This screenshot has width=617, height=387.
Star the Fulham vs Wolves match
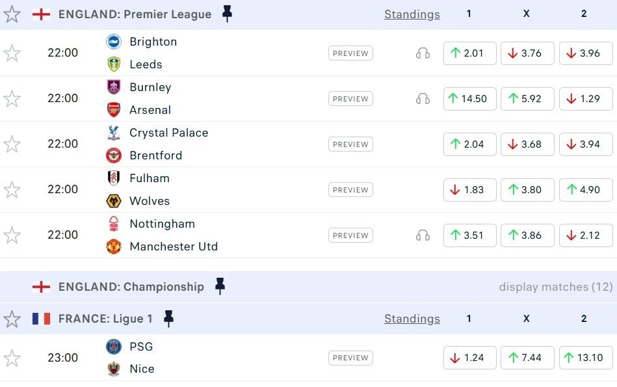(x=12, y=190)
